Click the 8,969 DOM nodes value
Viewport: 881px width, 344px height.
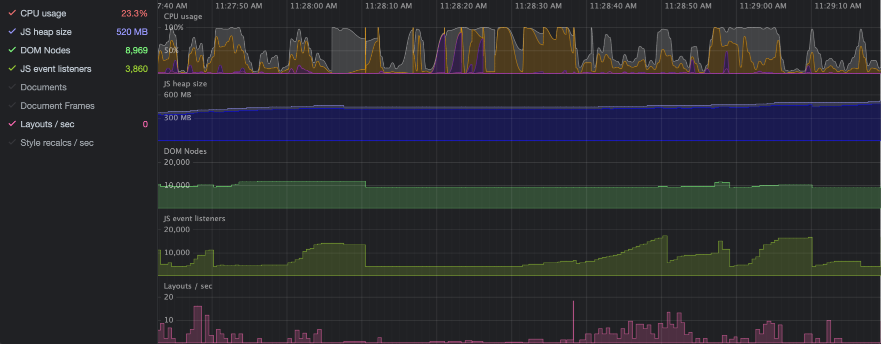pos(136,50)
